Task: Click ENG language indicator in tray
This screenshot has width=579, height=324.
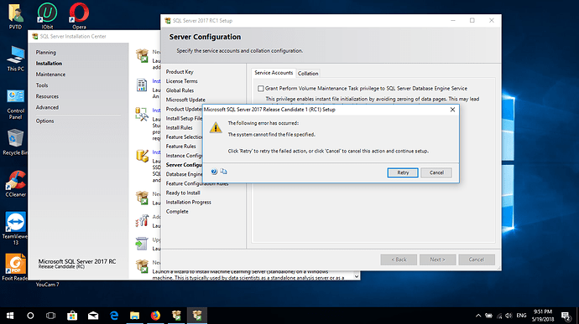Action: pyautogui.click(x=521, y=316)
